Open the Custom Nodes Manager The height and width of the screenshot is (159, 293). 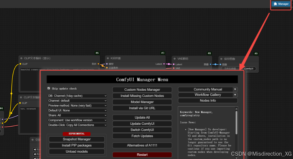coord(142,90)
